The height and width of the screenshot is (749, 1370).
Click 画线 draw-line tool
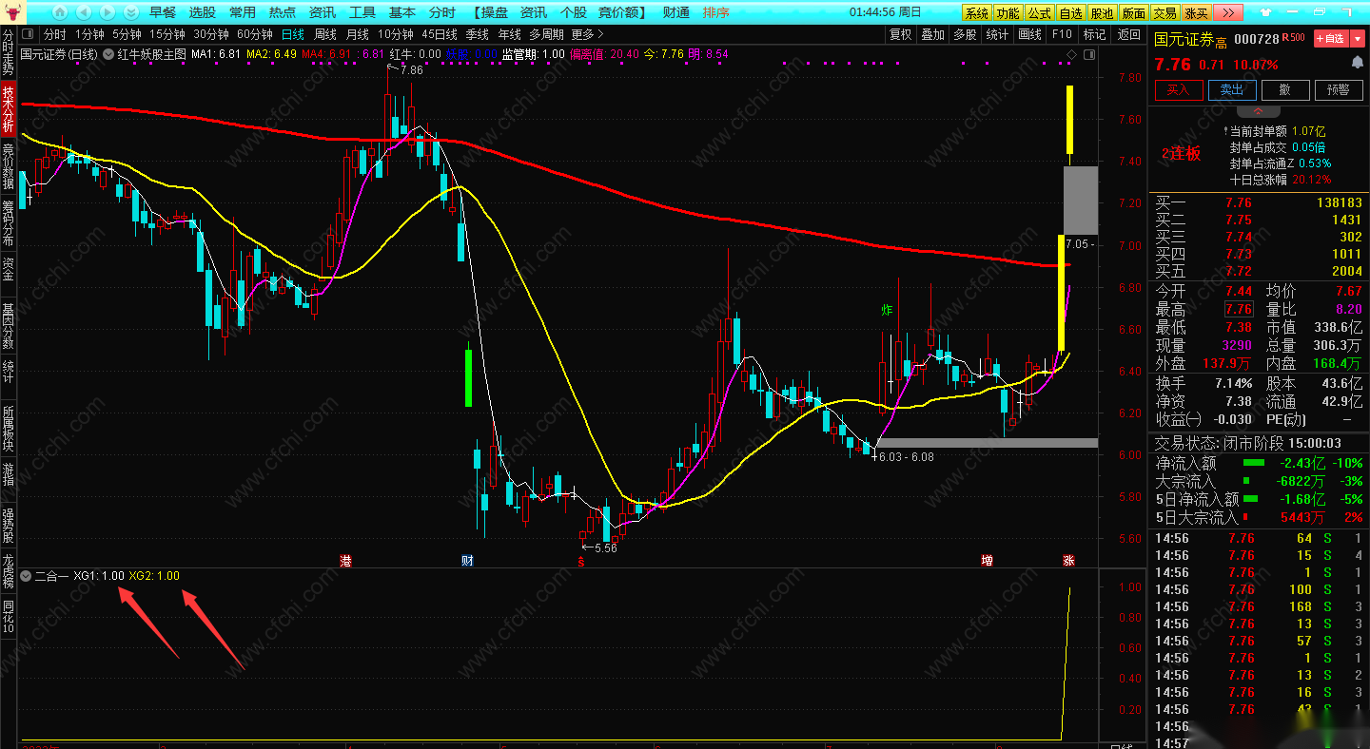pyautogui.click(x=1029, y=34)
